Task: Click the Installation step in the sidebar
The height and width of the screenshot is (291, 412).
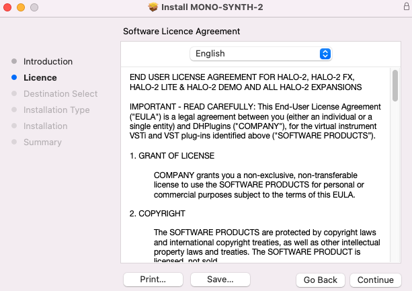Action: (x=45, y=126)
